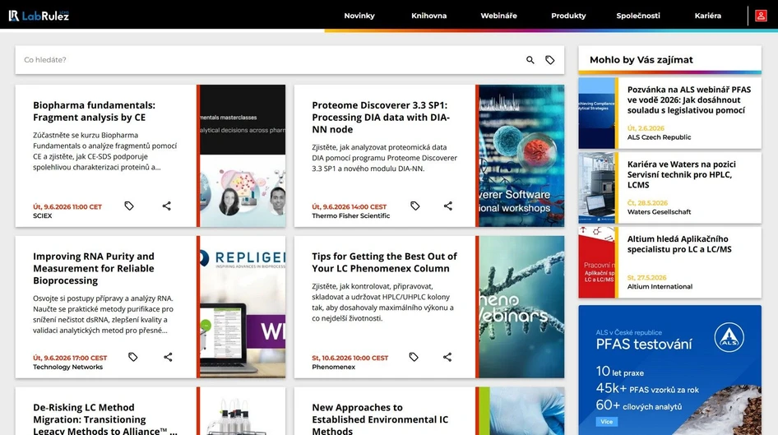Viewport: 778px width, 435px height.
Task: Open 'Tips for Getting the Best Out' title
Action: coord(385,262)
